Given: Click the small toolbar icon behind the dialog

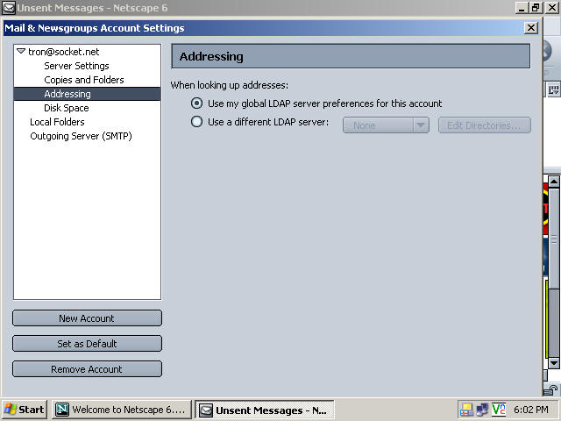Looking at the screenshot, I should pos(553,89).
